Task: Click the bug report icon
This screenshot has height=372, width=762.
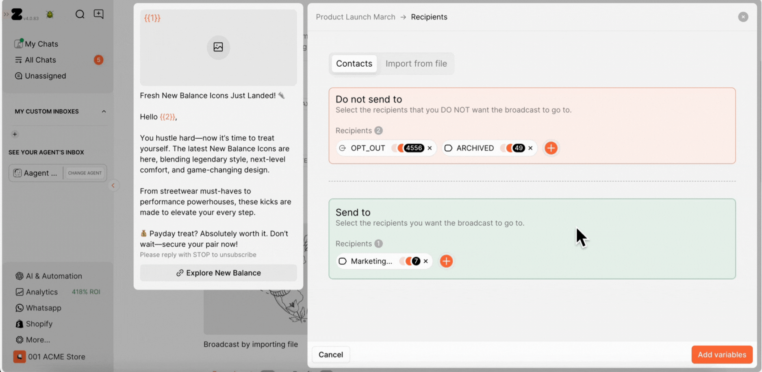Action: point(50,15)
